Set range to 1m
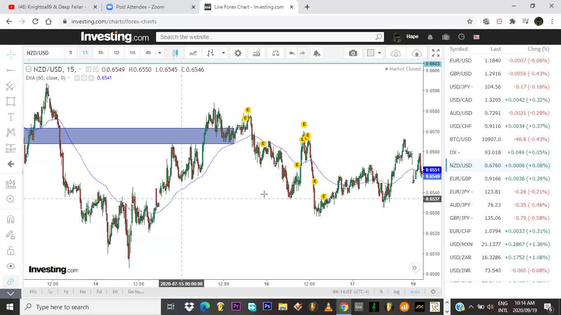 tap(83, 292)
